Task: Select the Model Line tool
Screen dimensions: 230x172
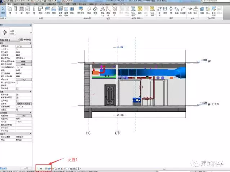Action: click(x=108, y=11)
